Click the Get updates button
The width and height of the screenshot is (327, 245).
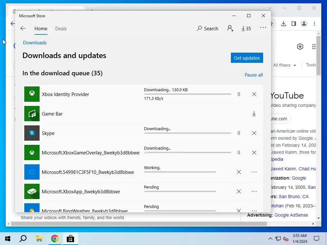pos(247,58)
